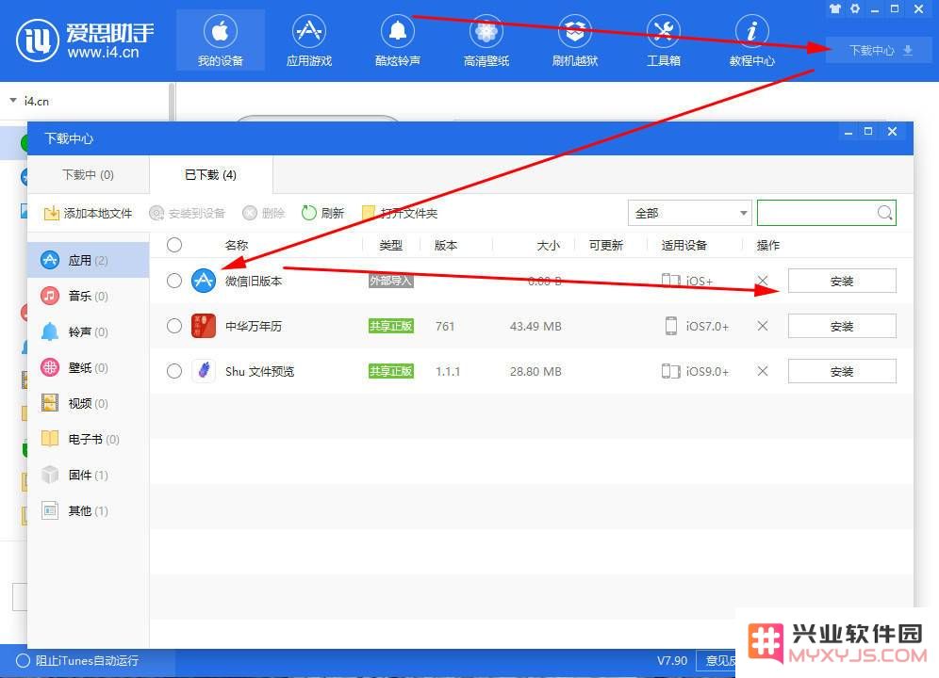This screenshot has height=678, width=939.
Task: Sort by 类型 column header
Action: pos(390,246)
